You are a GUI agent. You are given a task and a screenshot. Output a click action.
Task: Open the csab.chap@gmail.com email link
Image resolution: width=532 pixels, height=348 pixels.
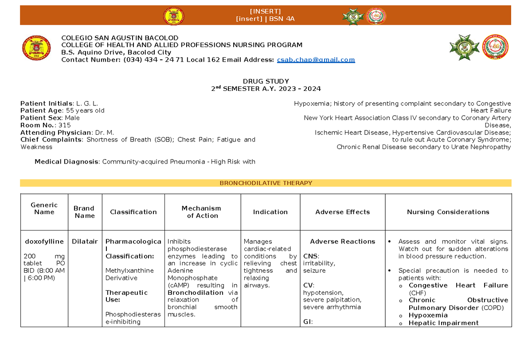(315, 59)
